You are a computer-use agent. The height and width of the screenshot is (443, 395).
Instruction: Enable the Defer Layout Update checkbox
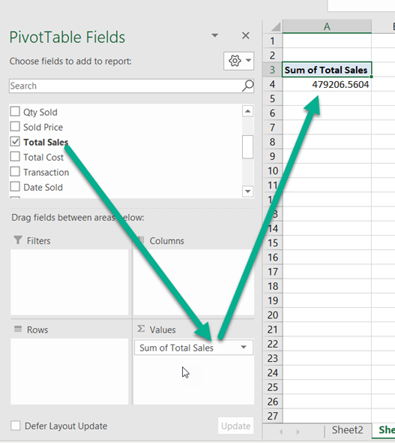click(x=16, y=426)
